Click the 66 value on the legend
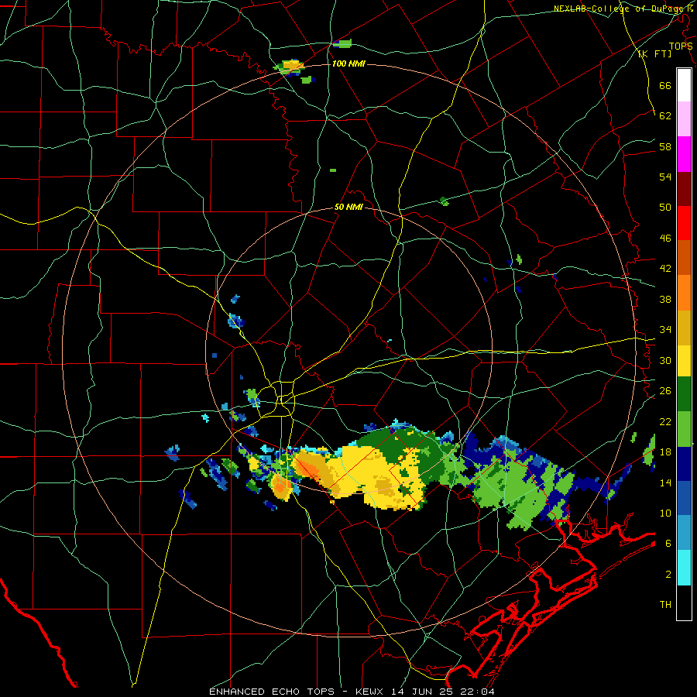697x697 pixels. click(665, 85)
